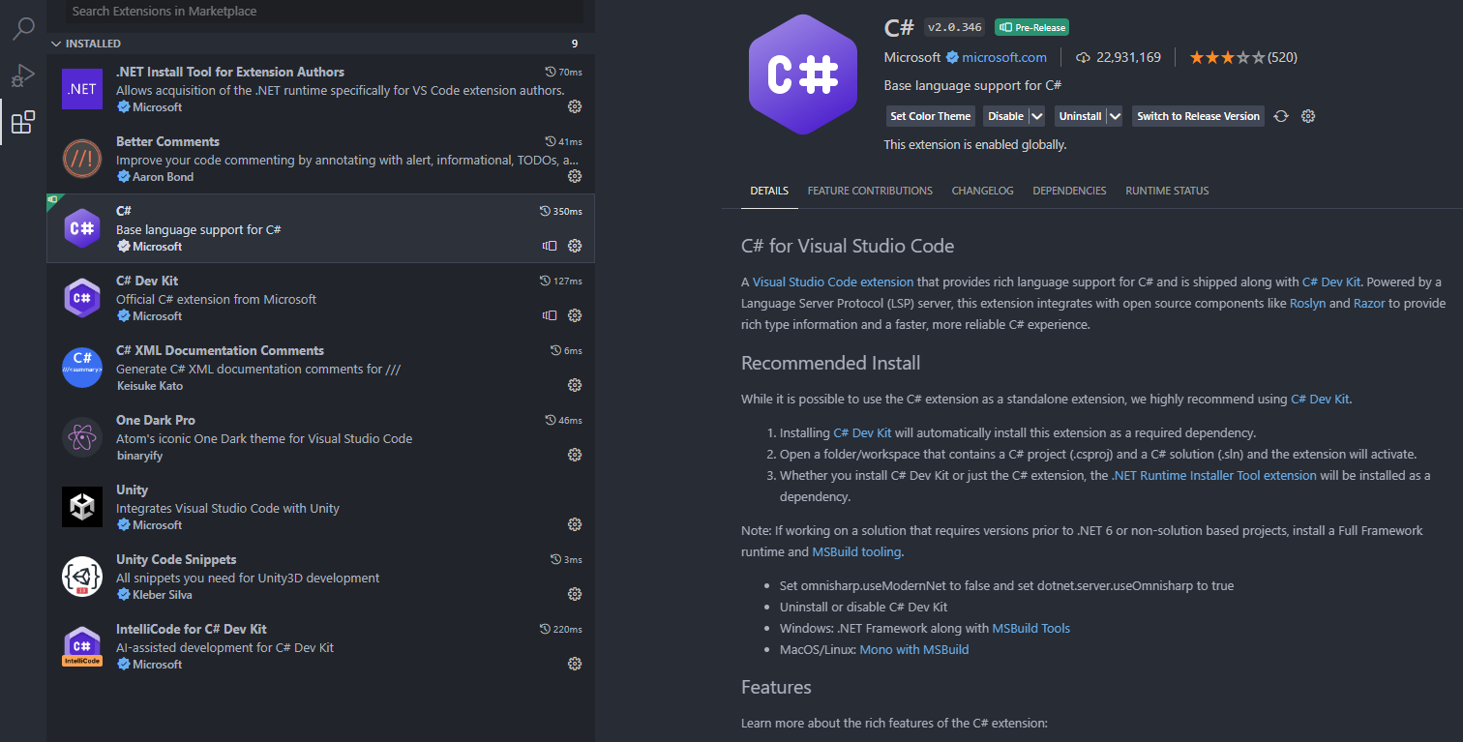Select the Unity Code Snippets extension row
This screenshot has height=742, width=1463.
pyautogui.click(x=320, y=577)
